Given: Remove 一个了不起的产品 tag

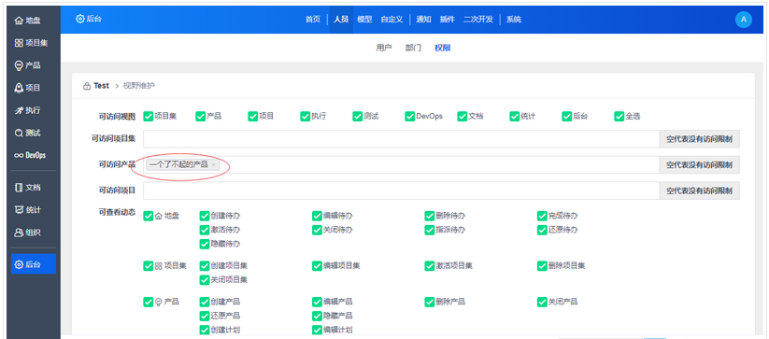Looking at the screenshot, I should point(213,164).
